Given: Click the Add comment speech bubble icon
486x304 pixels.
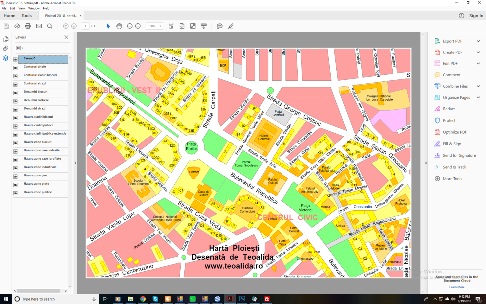Looking at the screenshot, I should pyautogui.click(x=220, y=26).
